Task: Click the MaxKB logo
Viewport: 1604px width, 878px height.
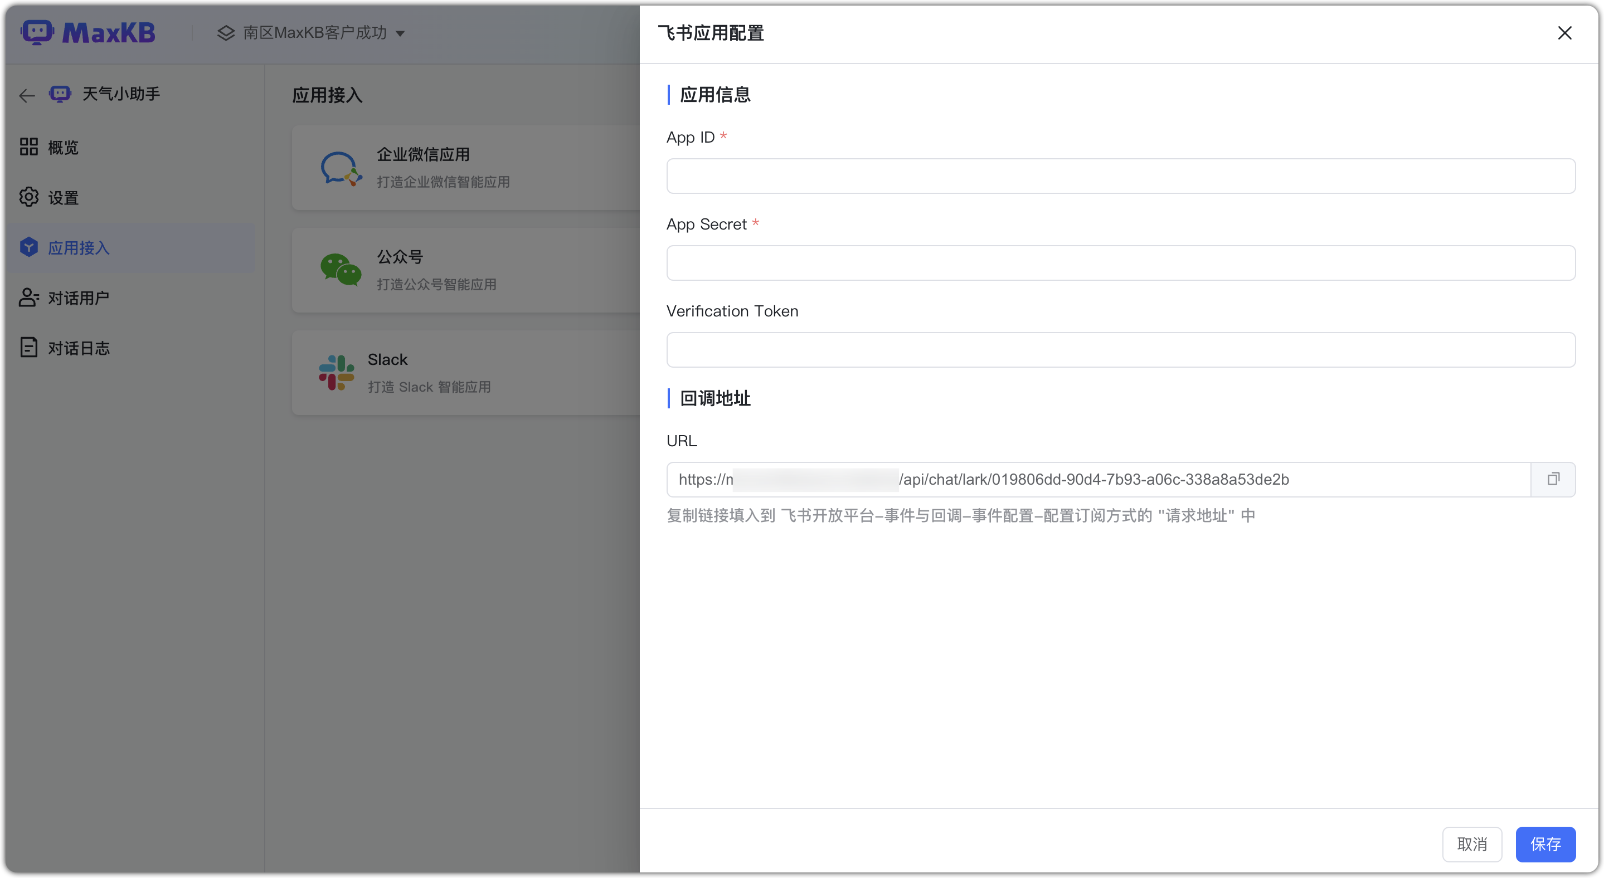Action: tap(89, 32)
